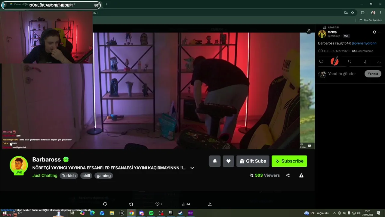Open Steam from the taskbar
Image resolution: width=385 pixels, height=217 pixels.
180,213
